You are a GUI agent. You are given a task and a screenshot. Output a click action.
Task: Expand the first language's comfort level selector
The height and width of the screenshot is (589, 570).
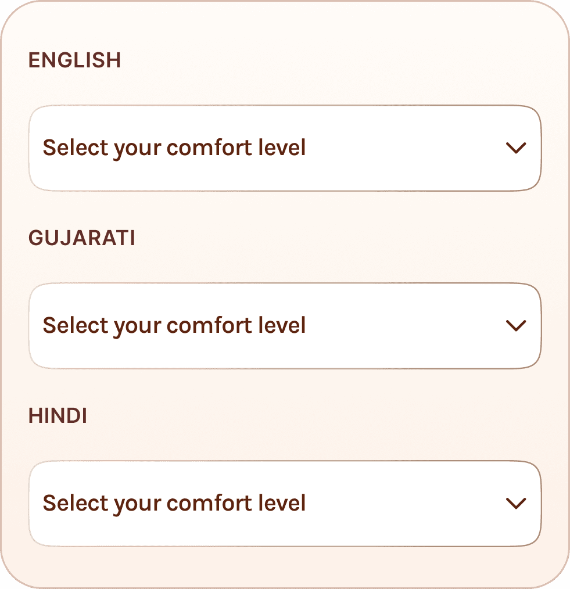(285, 148)
